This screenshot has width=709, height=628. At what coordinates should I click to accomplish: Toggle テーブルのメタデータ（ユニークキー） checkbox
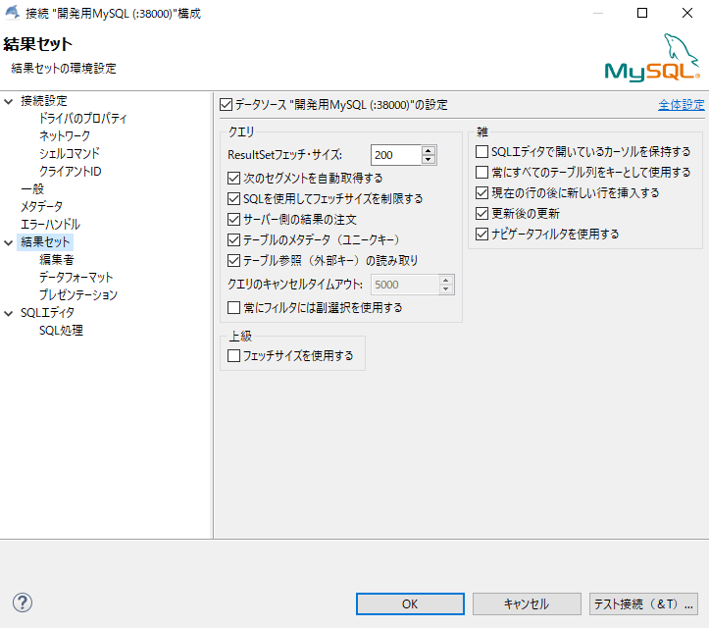pos(233,239)
